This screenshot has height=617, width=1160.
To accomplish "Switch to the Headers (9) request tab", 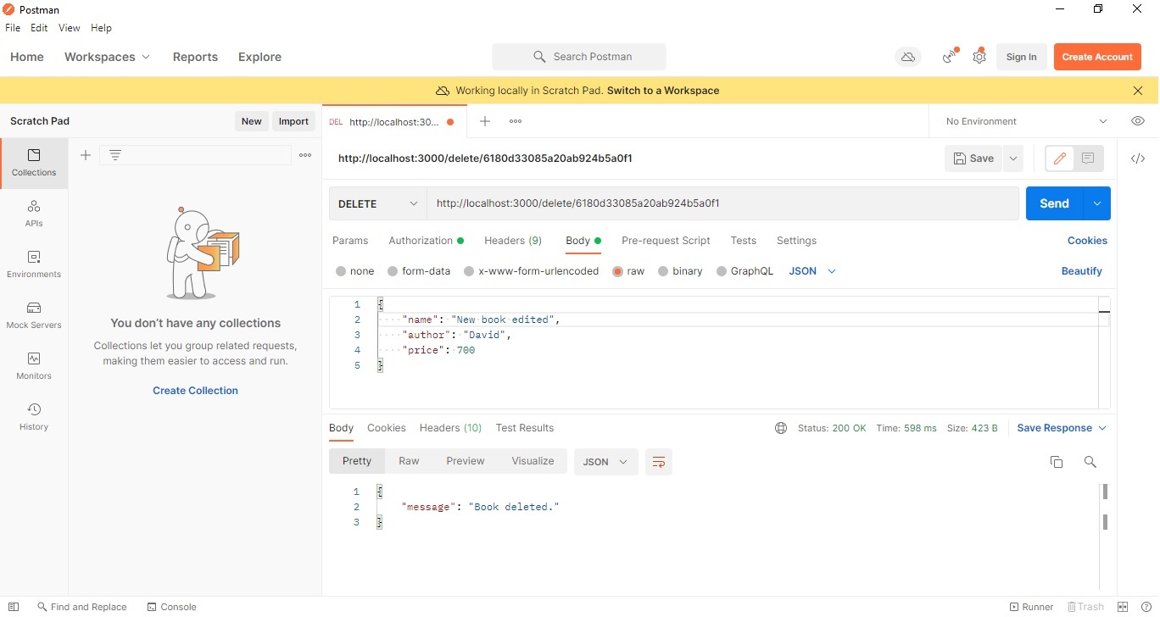I will pos(513,241).
